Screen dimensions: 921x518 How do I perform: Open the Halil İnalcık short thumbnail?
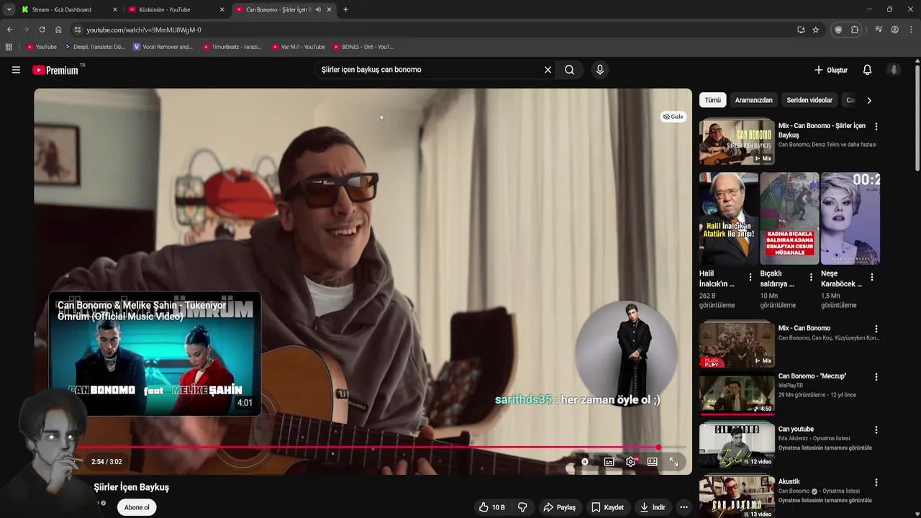click(728, 219)
